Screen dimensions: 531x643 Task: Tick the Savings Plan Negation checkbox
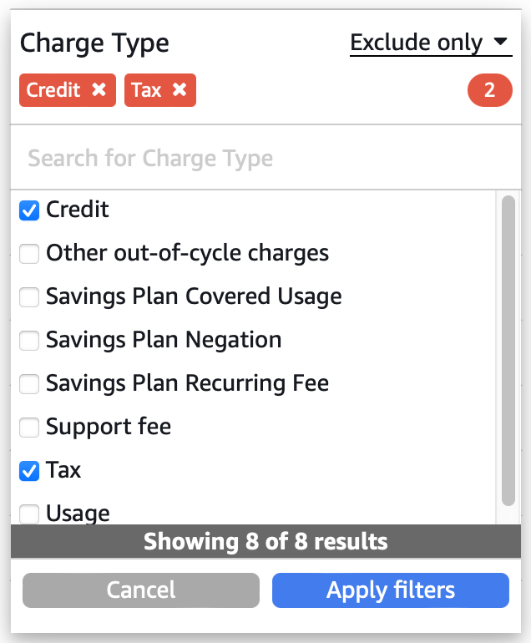(x=29, y=341)
